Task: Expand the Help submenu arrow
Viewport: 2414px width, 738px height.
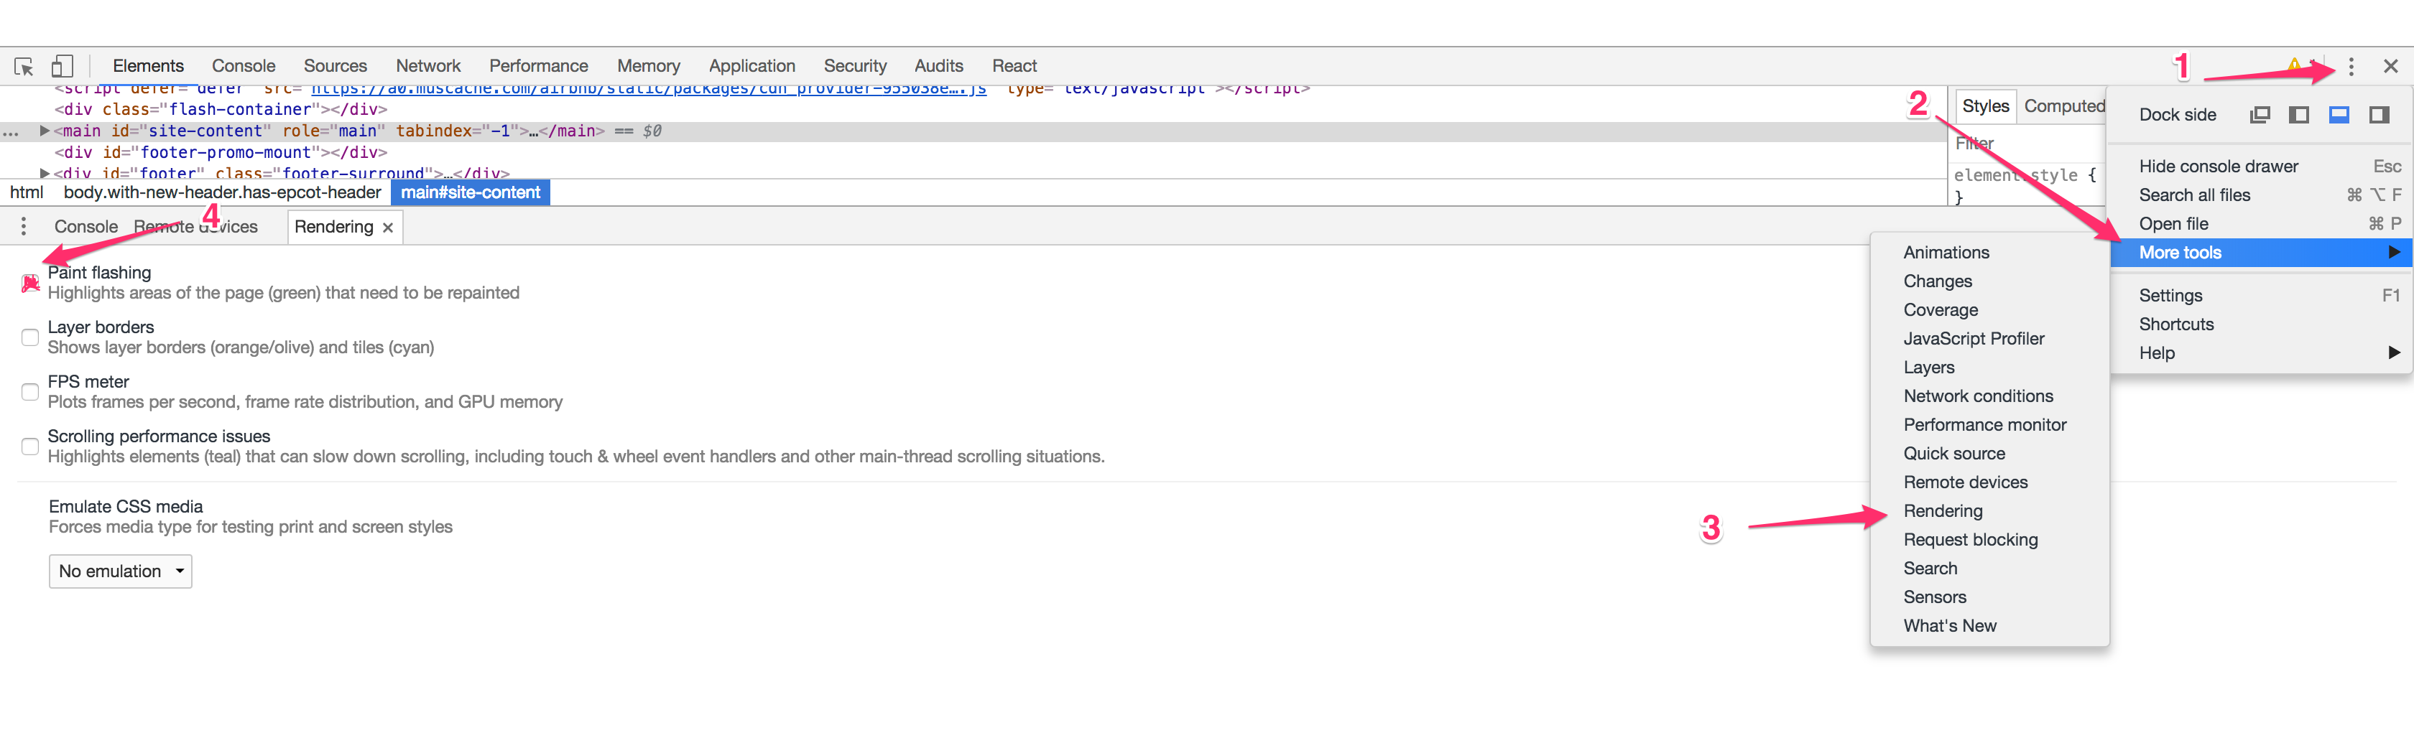Action: coord(2393,353)
